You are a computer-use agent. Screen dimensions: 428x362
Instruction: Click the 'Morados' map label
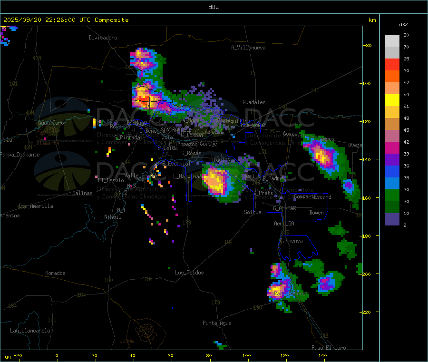click(x=55, y=273)
